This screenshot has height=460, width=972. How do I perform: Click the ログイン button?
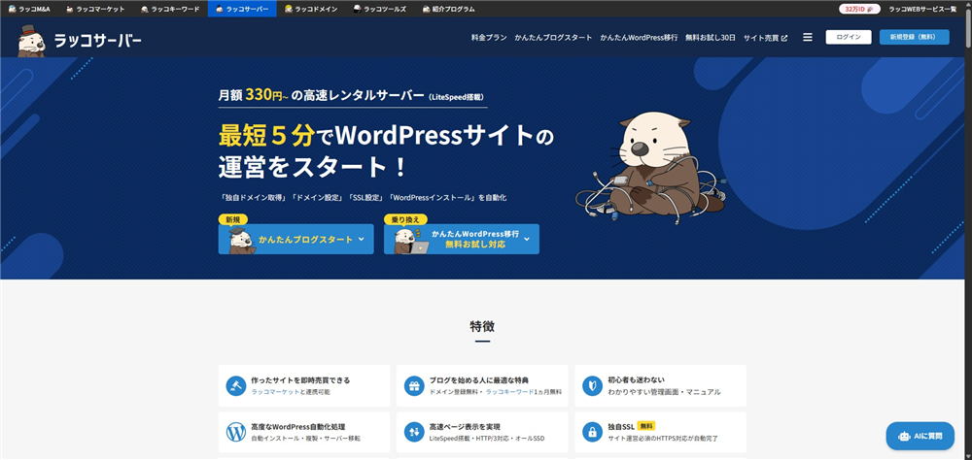point(848,37)
